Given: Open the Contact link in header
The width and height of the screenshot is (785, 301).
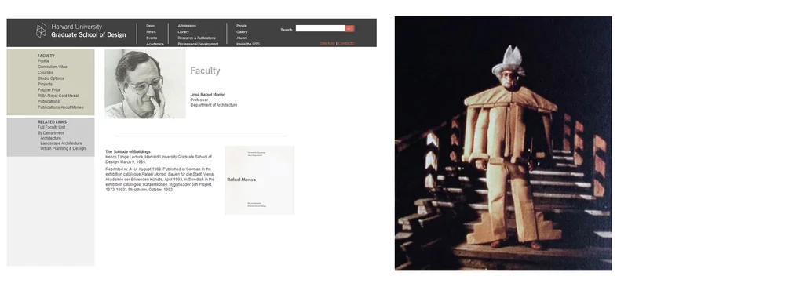Looking at the screenshot, I should 346,43.
